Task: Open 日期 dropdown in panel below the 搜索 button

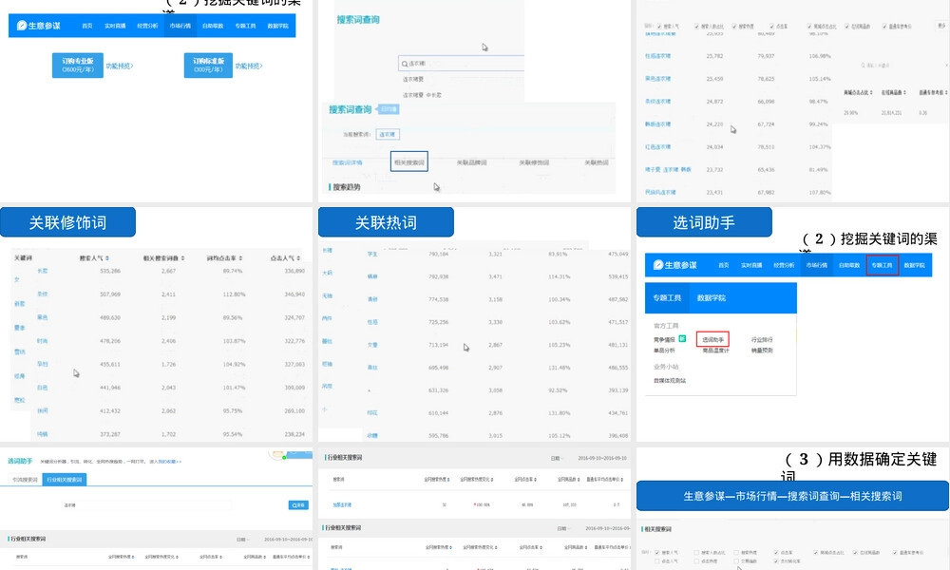Action: pos(242,539)
